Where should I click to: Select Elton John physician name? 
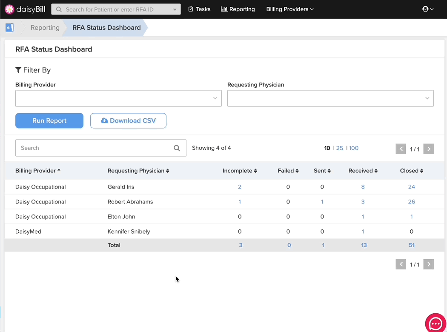[x=121, y=217]
